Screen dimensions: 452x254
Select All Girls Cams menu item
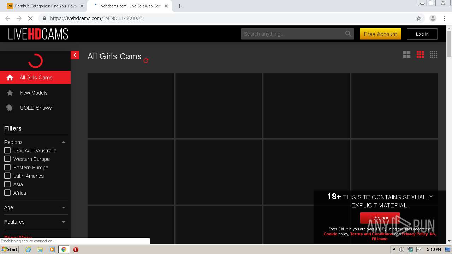point(35,78)
